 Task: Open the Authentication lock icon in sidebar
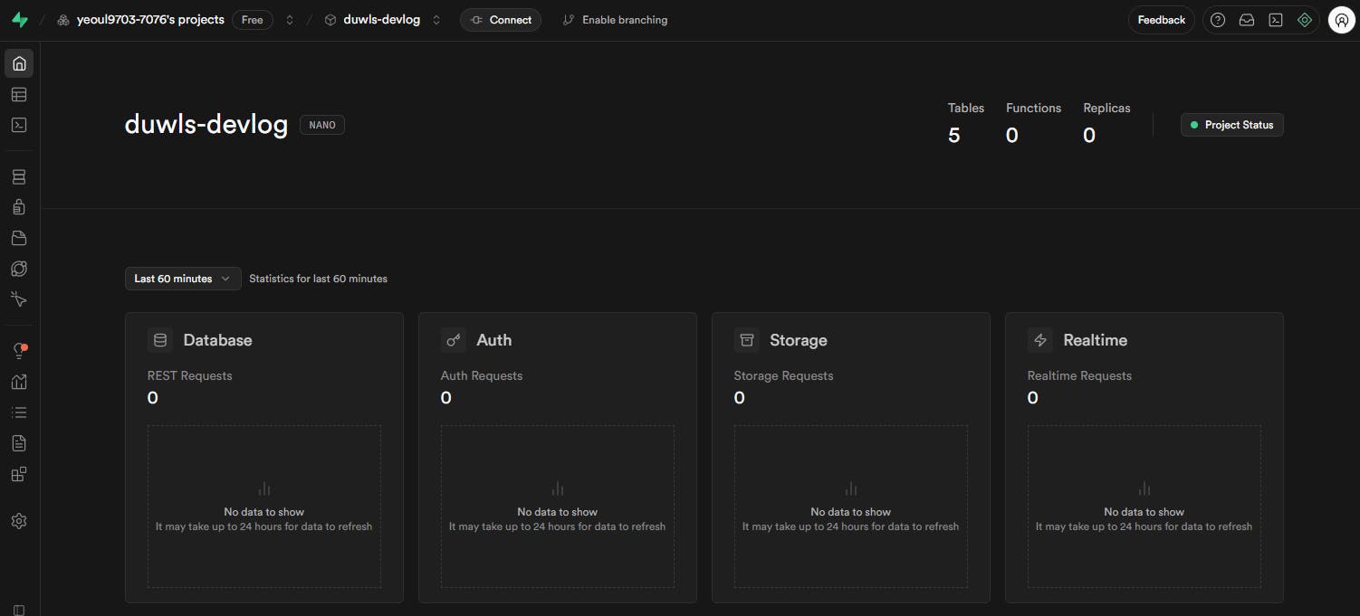click(x=19, y=207)
